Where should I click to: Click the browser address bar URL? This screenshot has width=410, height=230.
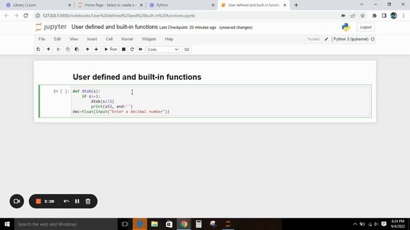[x=119, y=15]
